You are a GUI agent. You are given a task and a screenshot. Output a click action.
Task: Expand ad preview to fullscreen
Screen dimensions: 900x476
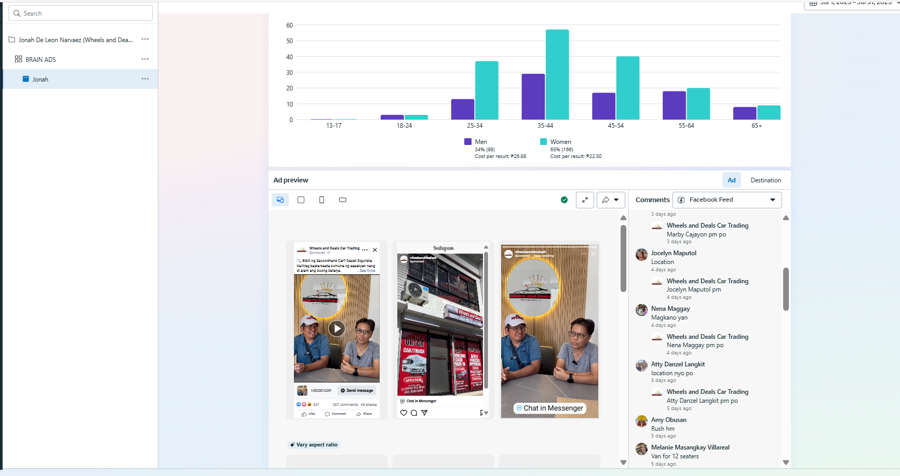tap(585, 200)
